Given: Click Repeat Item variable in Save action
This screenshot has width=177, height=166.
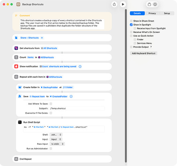Looking at the screenshot, I should (x=37, y=97).
